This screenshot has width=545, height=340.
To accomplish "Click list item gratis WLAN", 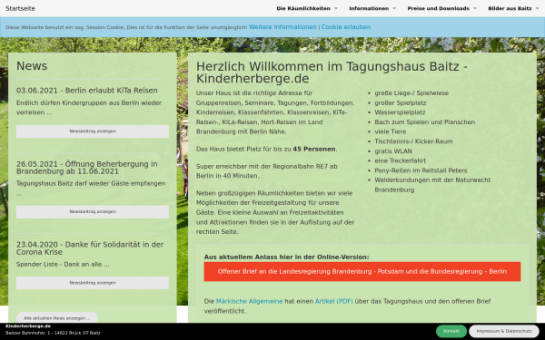I will 393,151.
